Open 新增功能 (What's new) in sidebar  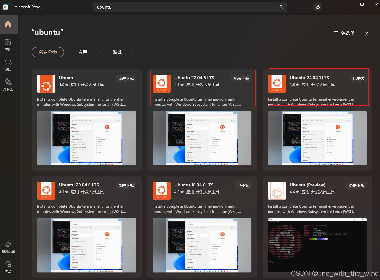(x=8, y=247)
